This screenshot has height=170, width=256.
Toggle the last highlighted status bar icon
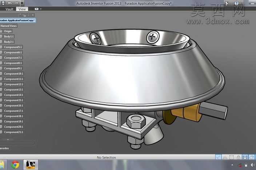[x=252, y=157]
